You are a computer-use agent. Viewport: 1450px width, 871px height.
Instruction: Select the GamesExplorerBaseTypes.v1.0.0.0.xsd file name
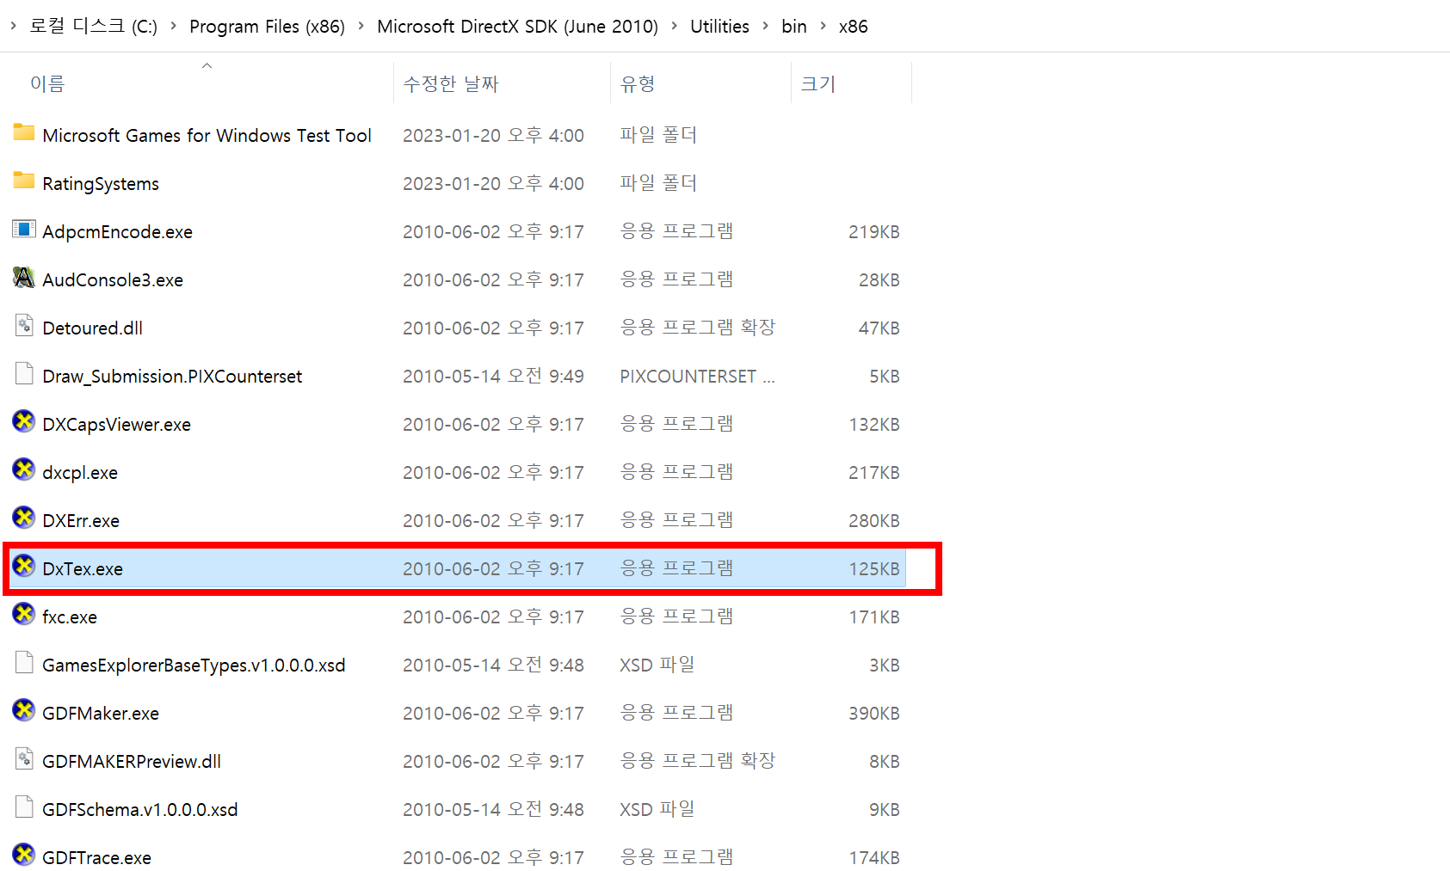tap(194, 665)
